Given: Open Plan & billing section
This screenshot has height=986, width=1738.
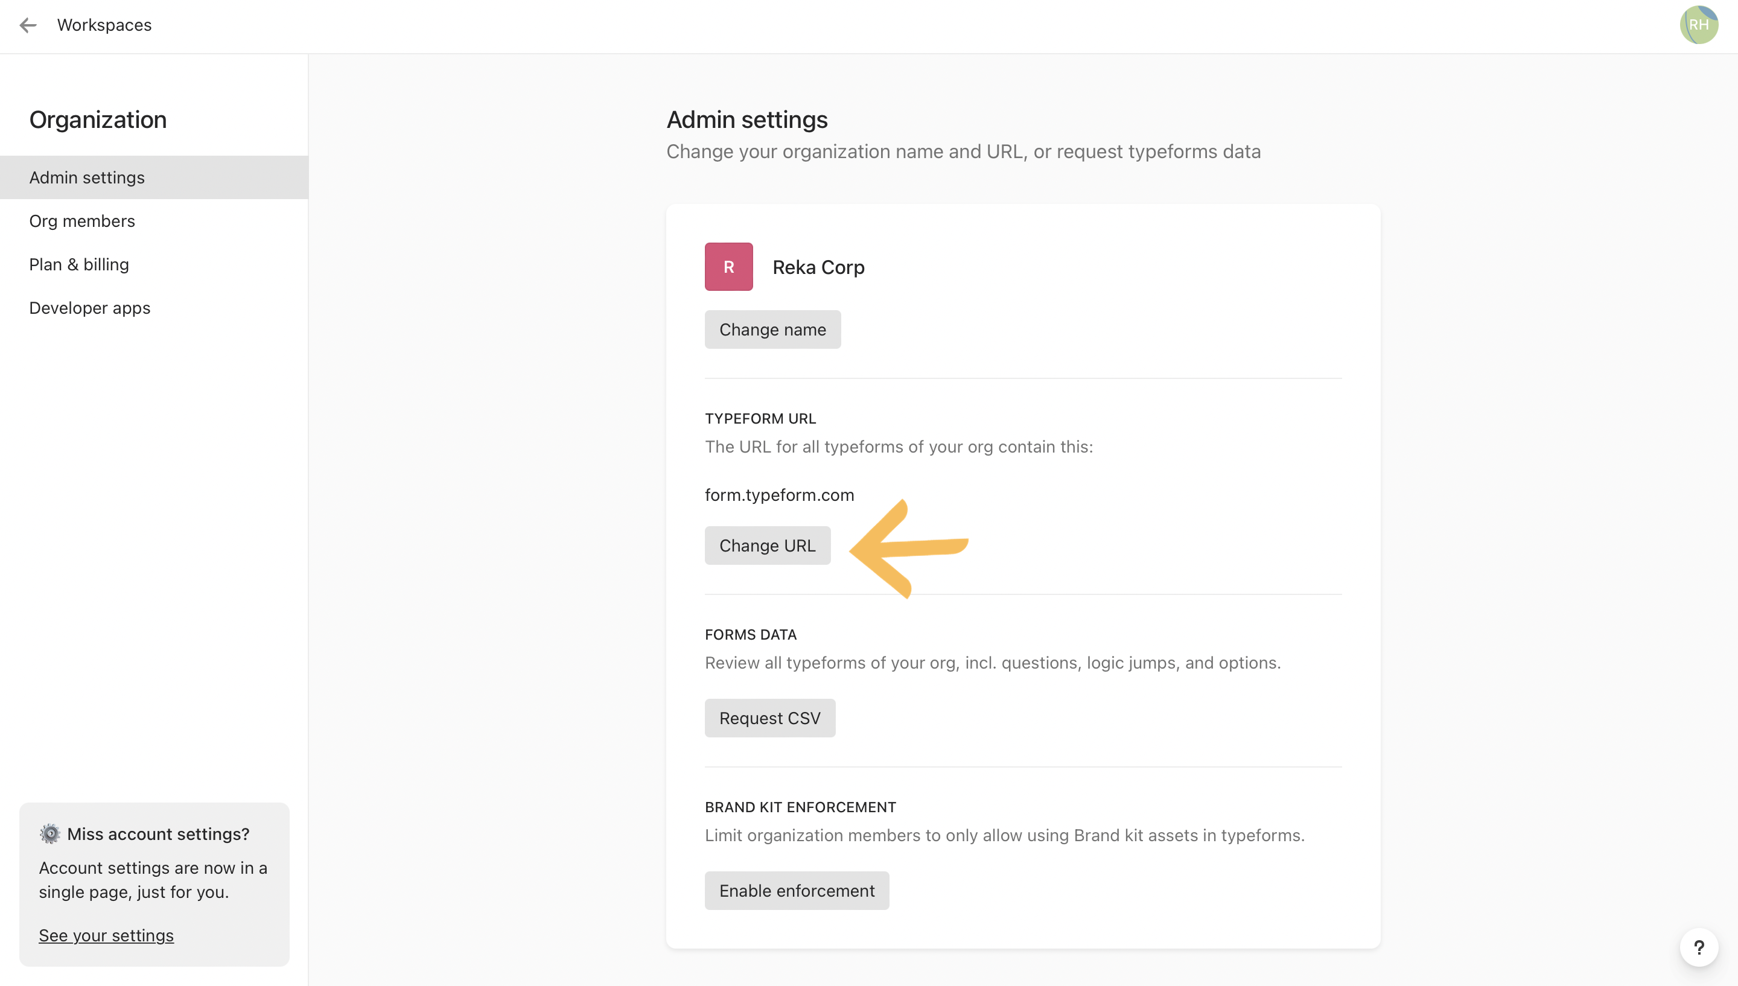Looking at the screenshot, I should 154,264.
